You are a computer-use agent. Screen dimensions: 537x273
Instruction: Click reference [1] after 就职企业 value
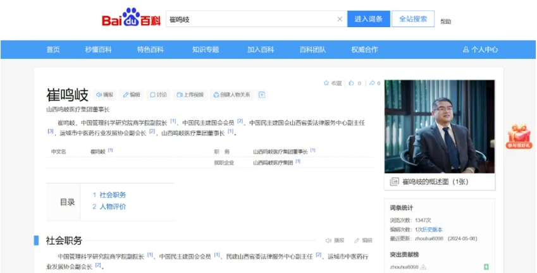tap(298, 161)
